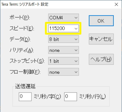The width and height of the screenshot is (122, 112).
Task: Confirm the serial settings with OK
Action: pos(101,21)
